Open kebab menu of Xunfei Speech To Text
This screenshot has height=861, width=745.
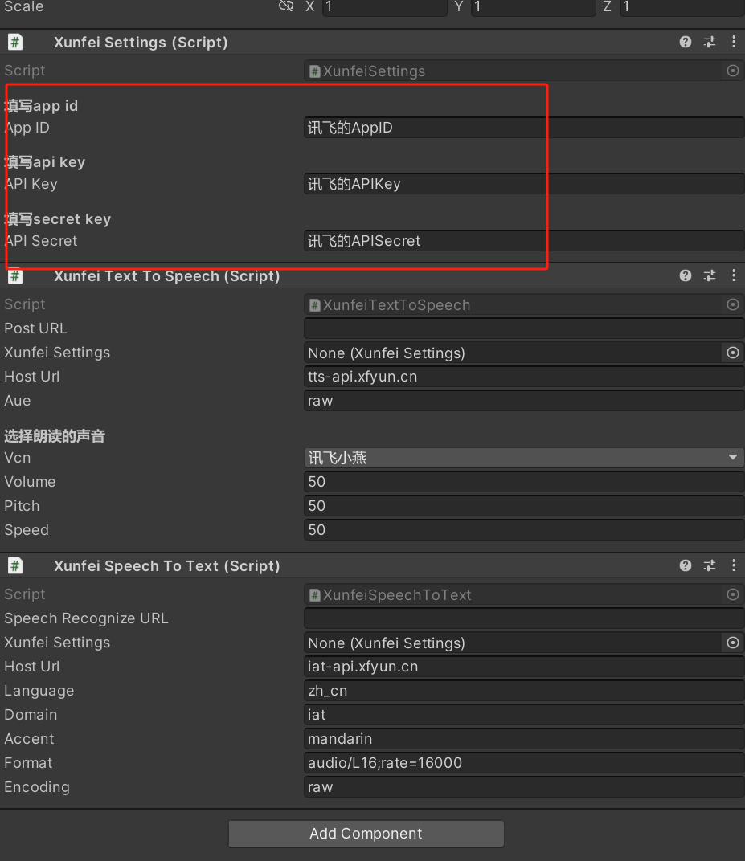coord(734,565)
